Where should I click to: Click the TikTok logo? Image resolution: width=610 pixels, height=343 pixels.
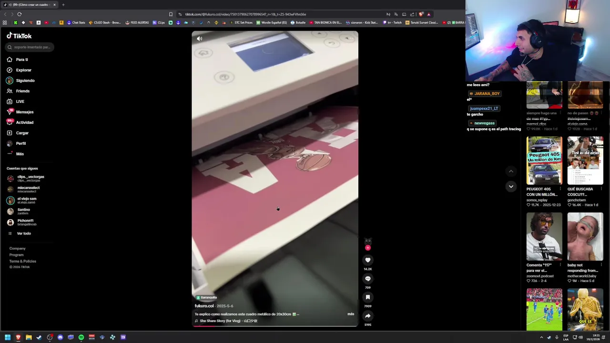tap(19, 36)
